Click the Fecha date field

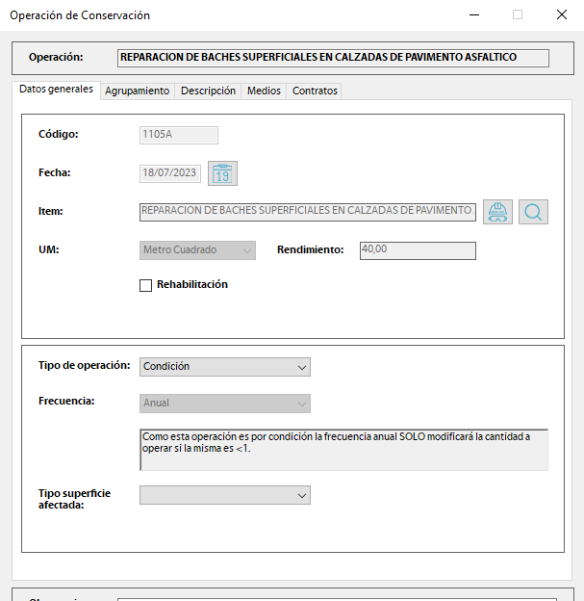click(x=169, y=173)
